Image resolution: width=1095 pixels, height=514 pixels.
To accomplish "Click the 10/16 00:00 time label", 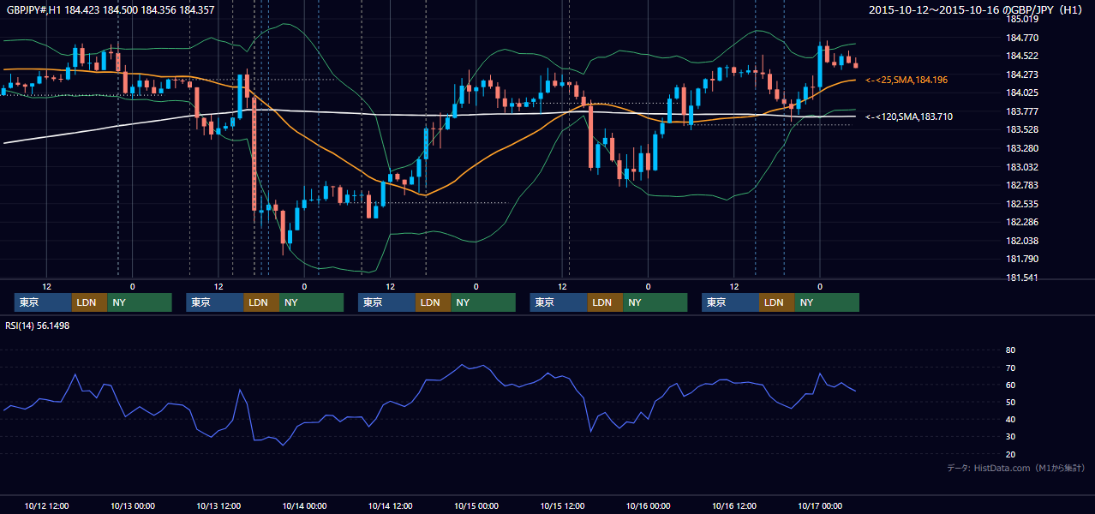I will point(648,505).
